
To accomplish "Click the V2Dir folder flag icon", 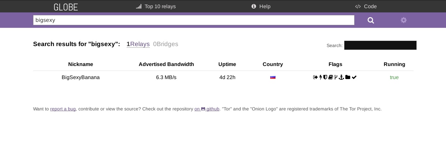I will click(x=348, y=77).
